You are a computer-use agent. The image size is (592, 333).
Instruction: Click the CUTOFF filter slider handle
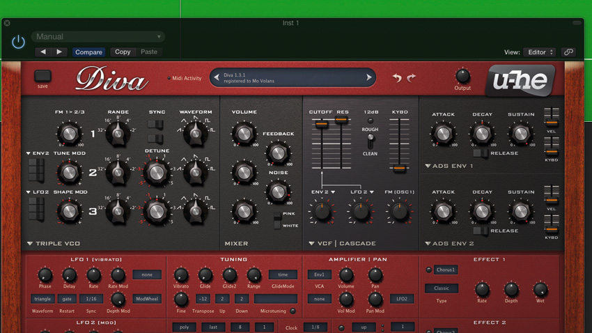pos(321,124)
